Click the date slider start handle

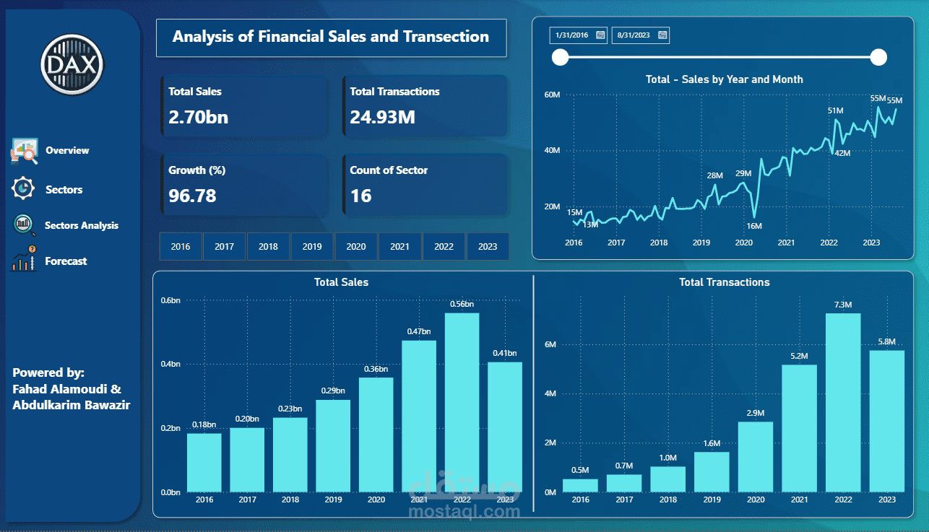pos(560,57)
